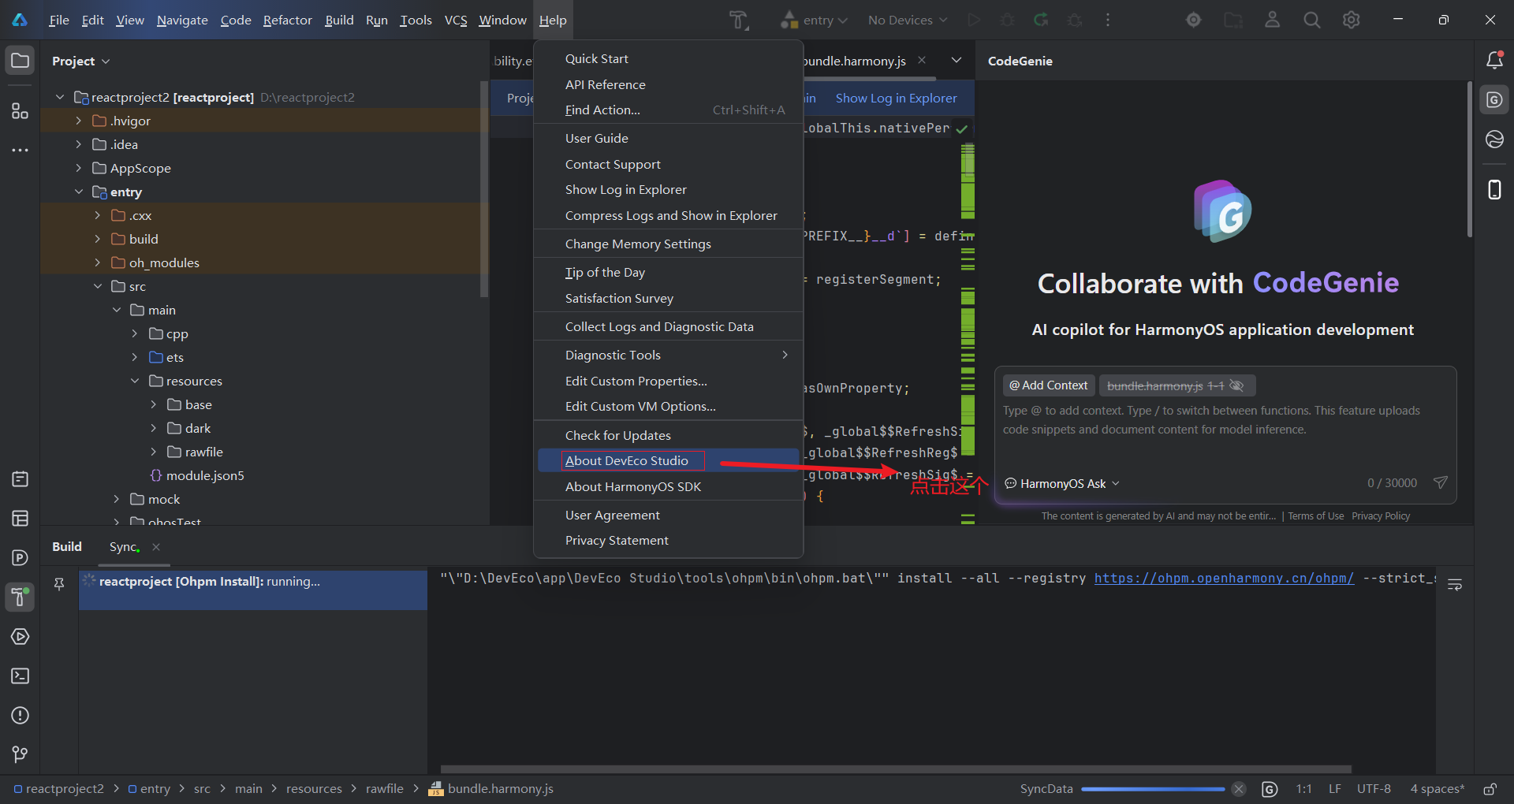The width and height of the screenshot is (1514, 804).
Task: Open the Notifications bell icon
Action: pos(1494,61)
